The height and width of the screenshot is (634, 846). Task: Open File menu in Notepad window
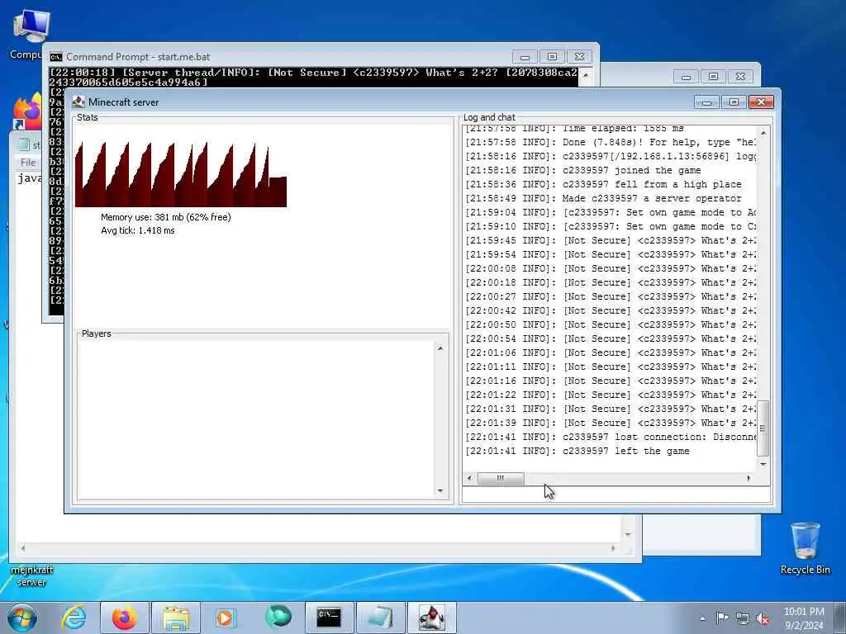[x=28, y=163]
